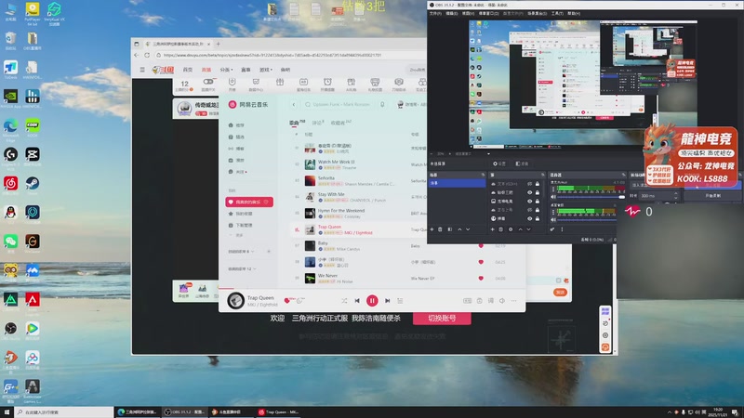Switch to the collectors tab in playlist
Image resolution: width=744 pixels, height=418 pixels.
[340, 123]
